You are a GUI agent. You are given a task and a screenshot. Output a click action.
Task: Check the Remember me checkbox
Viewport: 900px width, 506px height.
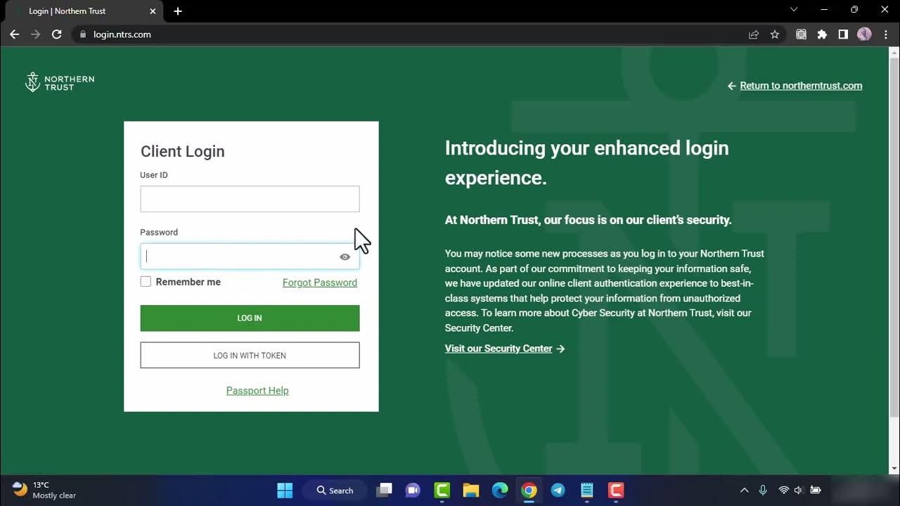coord(146,282)
